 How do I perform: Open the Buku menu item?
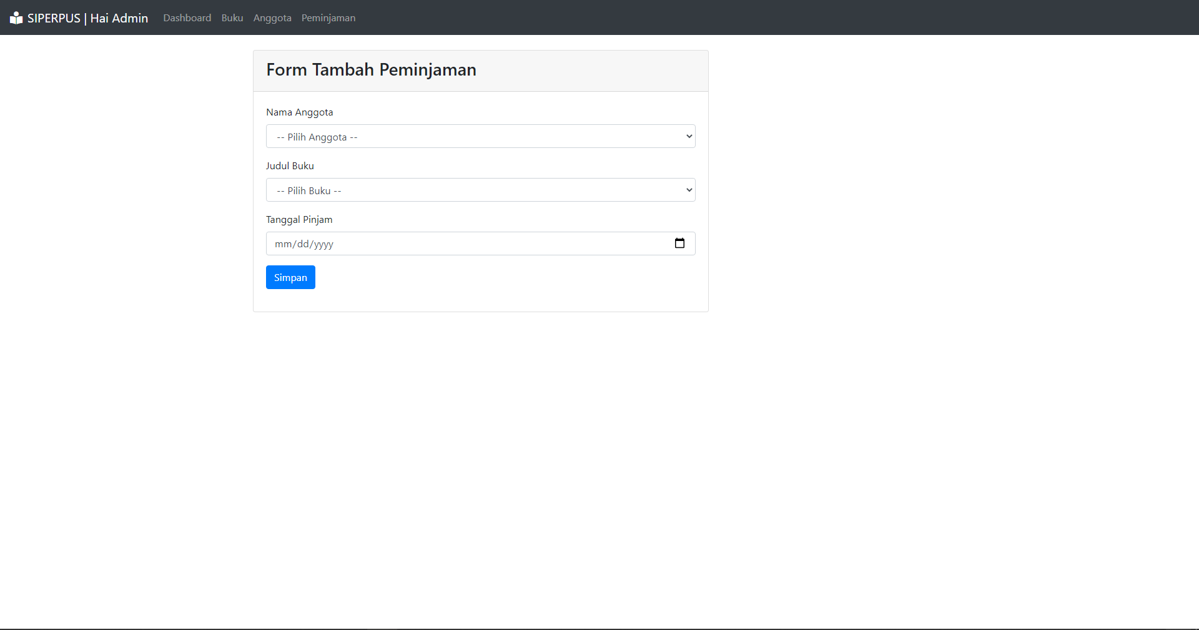tap(232, 17)
